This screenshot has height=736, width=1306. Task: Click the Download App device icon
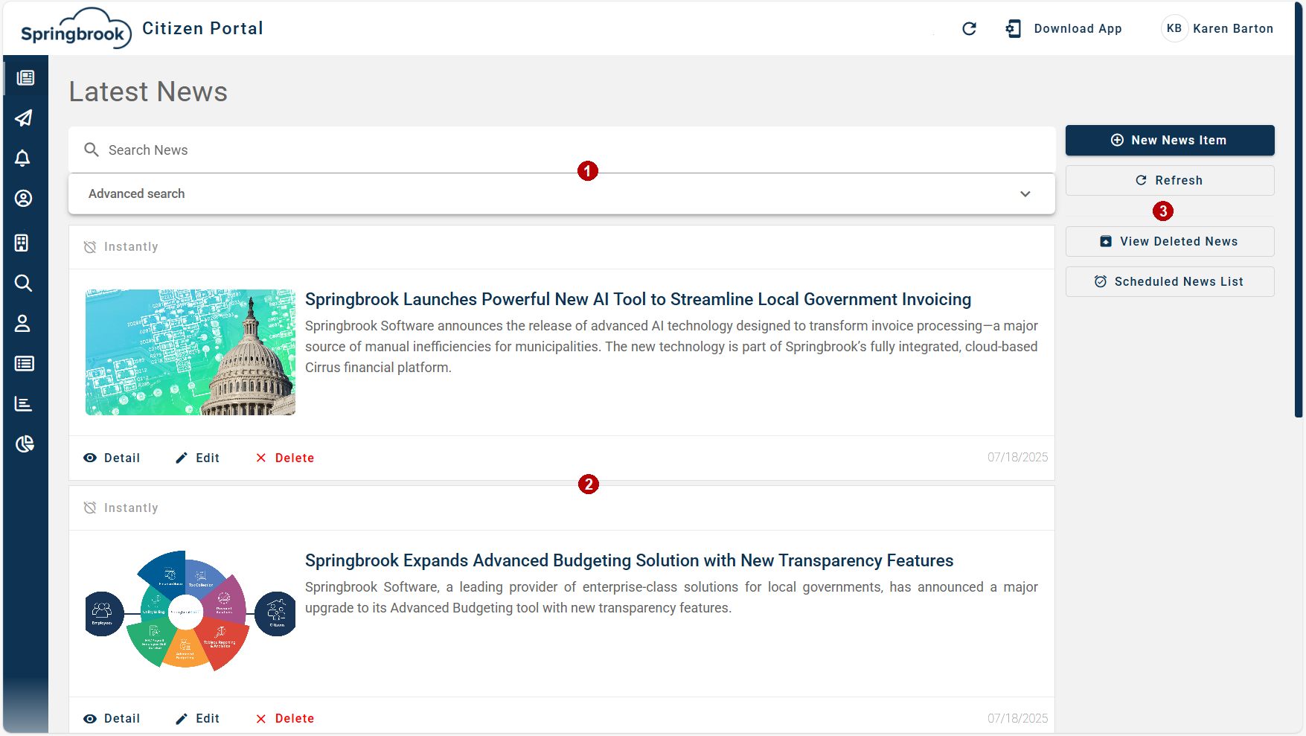click(x=1013, y=28)
